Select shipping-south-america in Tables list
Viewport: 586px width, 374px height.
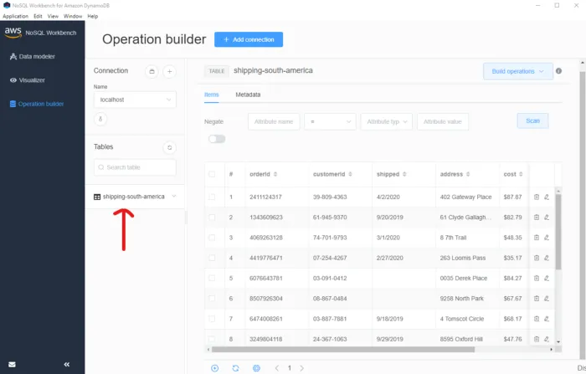133,197
